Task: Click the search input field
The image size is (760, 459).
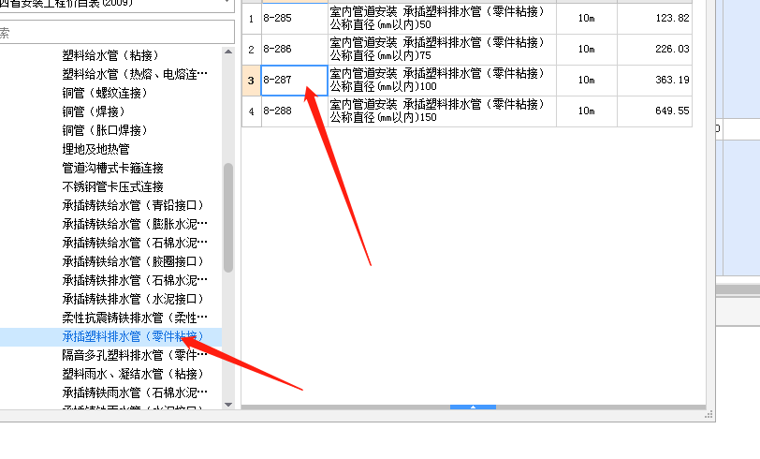Action: tap(116, 33)
